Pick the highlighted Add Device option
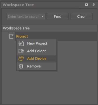Image resolution: width=98 pixels, height=105 pixels. 37,58
